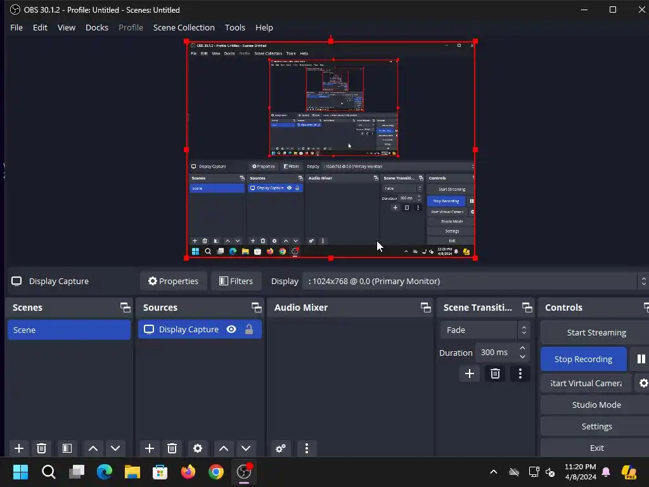The width and height of the screenshot is (649, 487).
Task: Open Audio Mixer three-dot menu
Action: pyautogui.click(x=307, y=448)
